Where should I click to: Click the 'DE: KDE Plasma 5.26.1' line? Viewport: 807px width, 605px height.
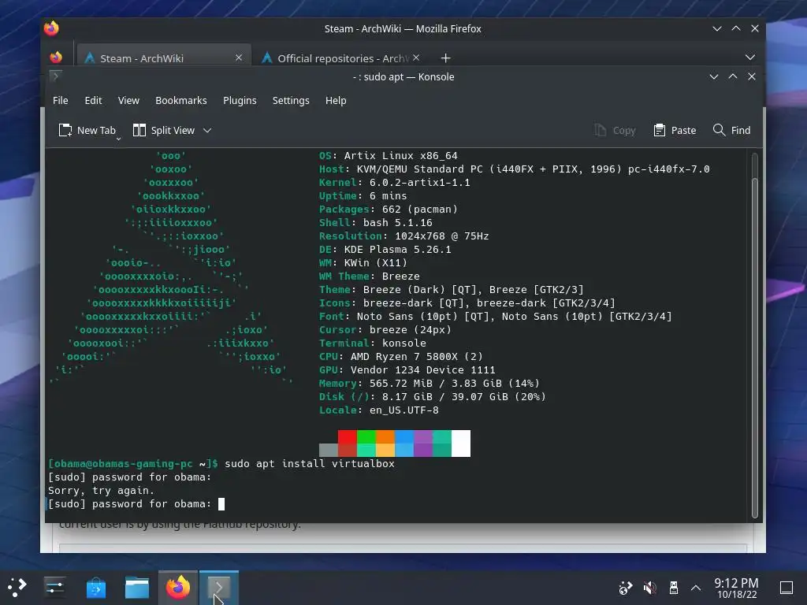click(x=385, y=250)
